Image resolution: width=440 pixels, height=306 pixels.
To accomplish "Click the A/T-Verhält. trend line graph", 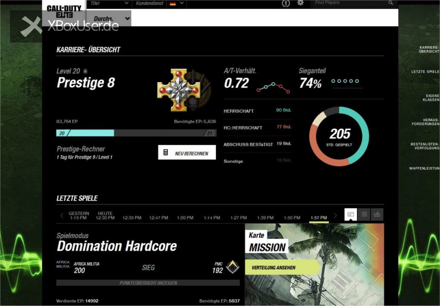I will point(273,87).
